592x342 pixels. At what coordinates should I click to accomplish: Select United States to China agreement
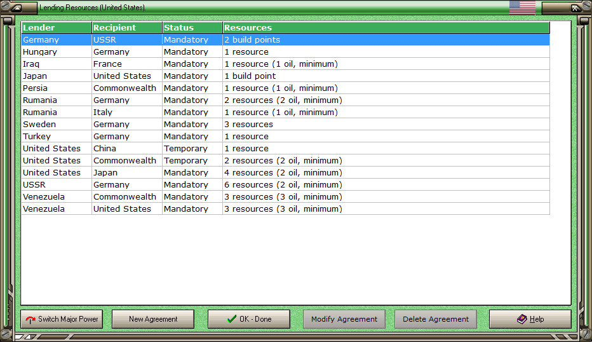click(x=285, y=149)
